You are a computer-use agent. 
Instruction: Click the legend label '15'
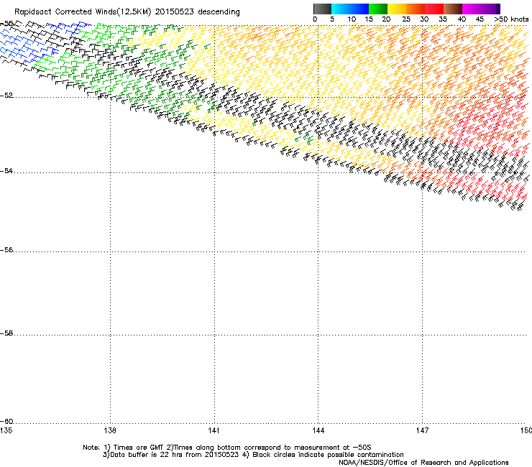pos(369,19)
